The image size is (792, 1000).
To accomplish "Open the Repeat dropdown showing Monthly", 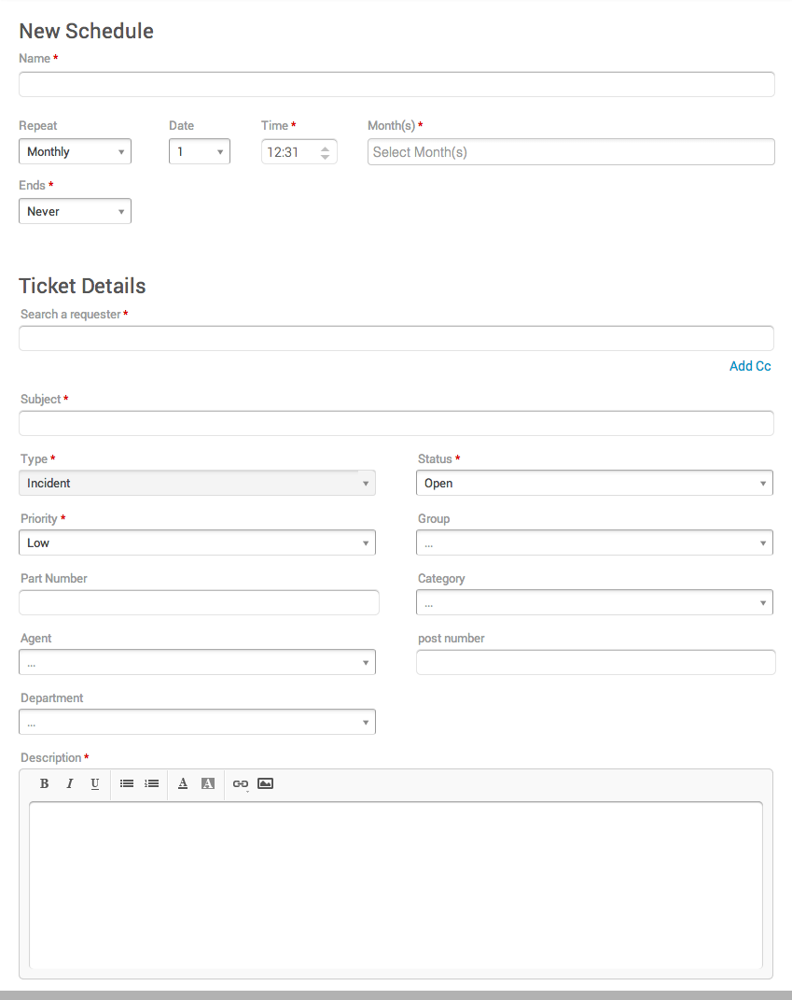I will coord(75,151).
